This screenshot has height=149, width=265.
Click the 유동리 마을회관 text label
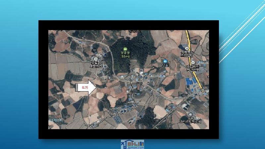coord(97,64)
